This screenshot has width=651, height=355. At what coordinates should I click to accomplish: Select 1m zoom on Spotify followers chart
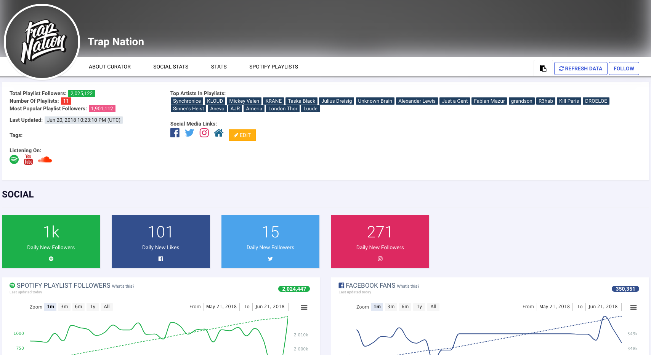point(51,307)
